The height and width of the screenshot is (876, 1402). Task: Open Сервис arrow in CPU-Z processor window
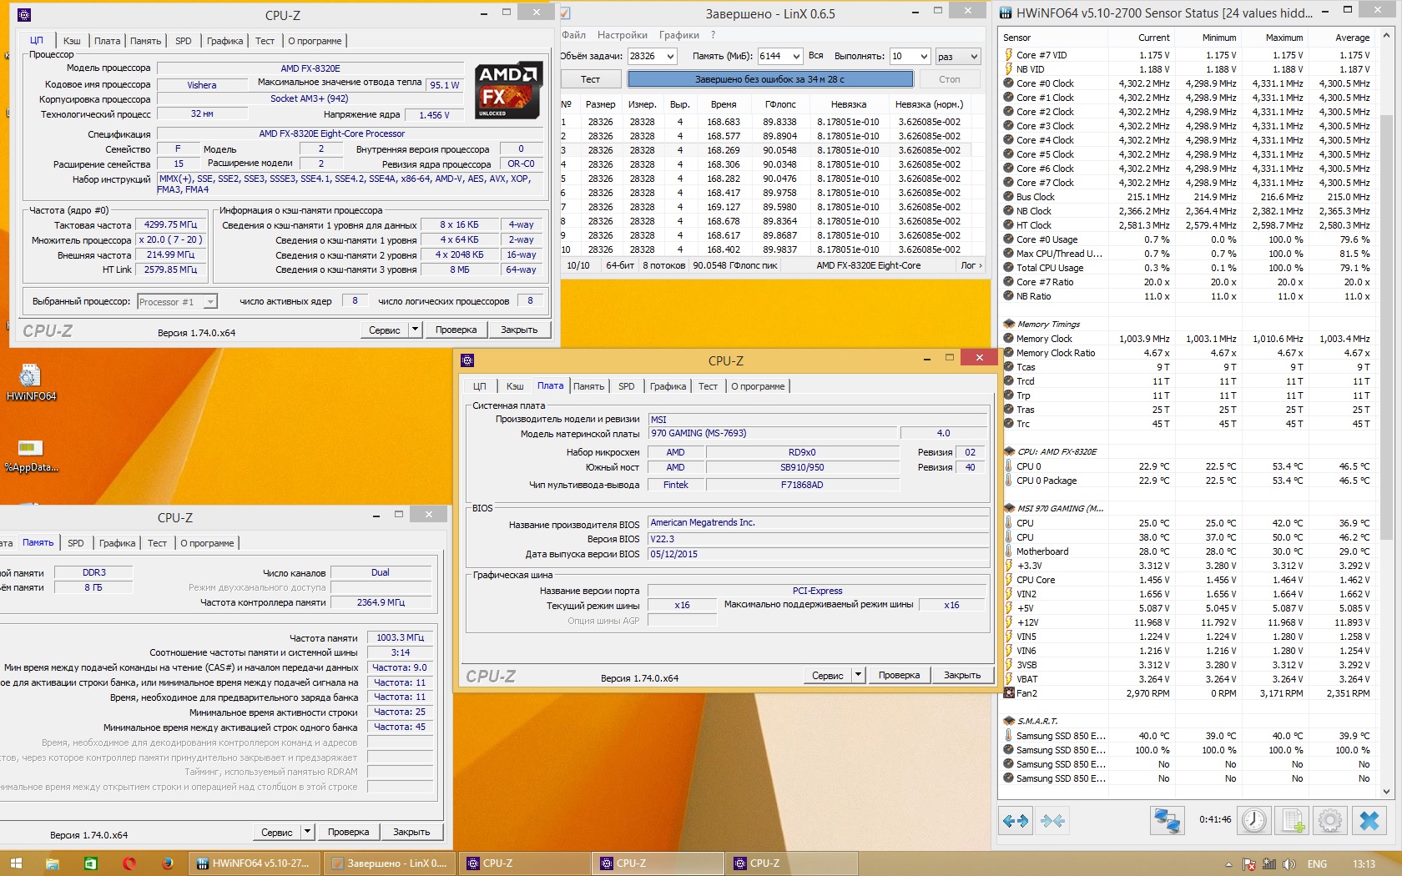click(415, 330)
